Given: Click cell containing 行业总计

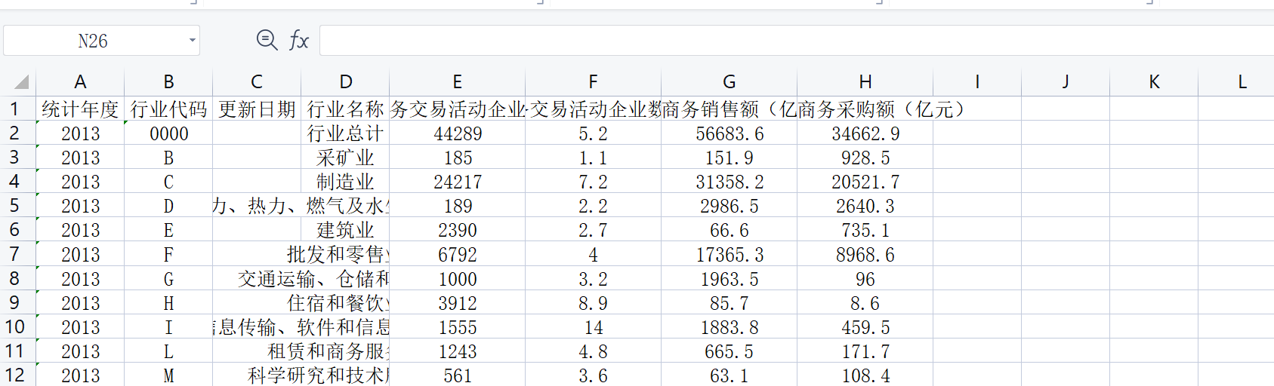Looking at the screenshot, I should point(345,133).
